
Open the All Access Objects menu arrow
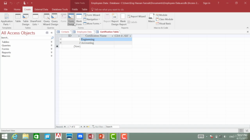point(47,33)
